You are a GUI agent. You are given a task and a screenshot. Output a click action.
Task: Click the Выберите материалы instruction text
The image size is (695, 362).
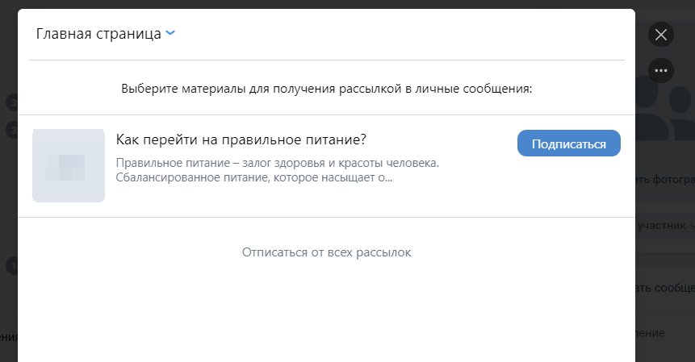[x=326, y=88]
